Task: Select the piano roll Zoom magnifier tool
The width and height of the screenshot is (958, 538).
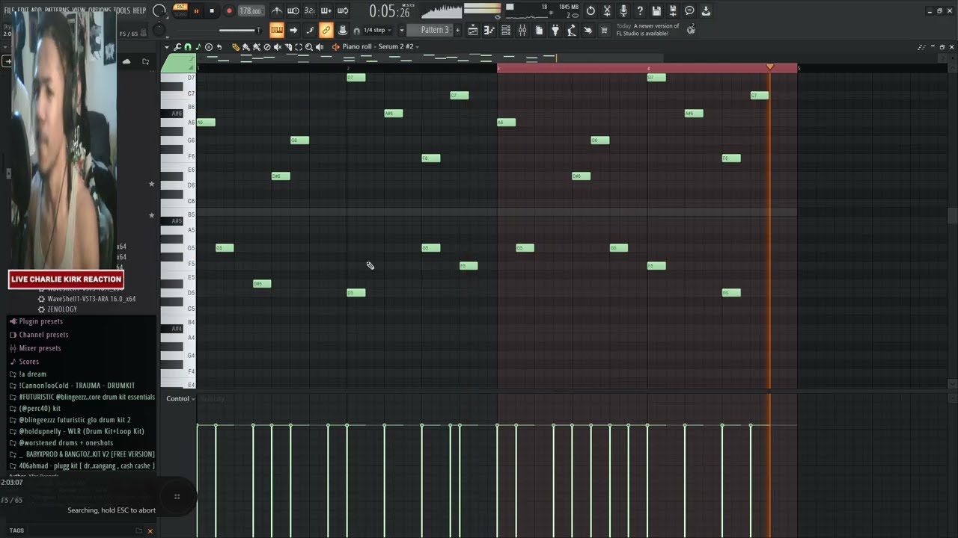Action: pos(309,47)
